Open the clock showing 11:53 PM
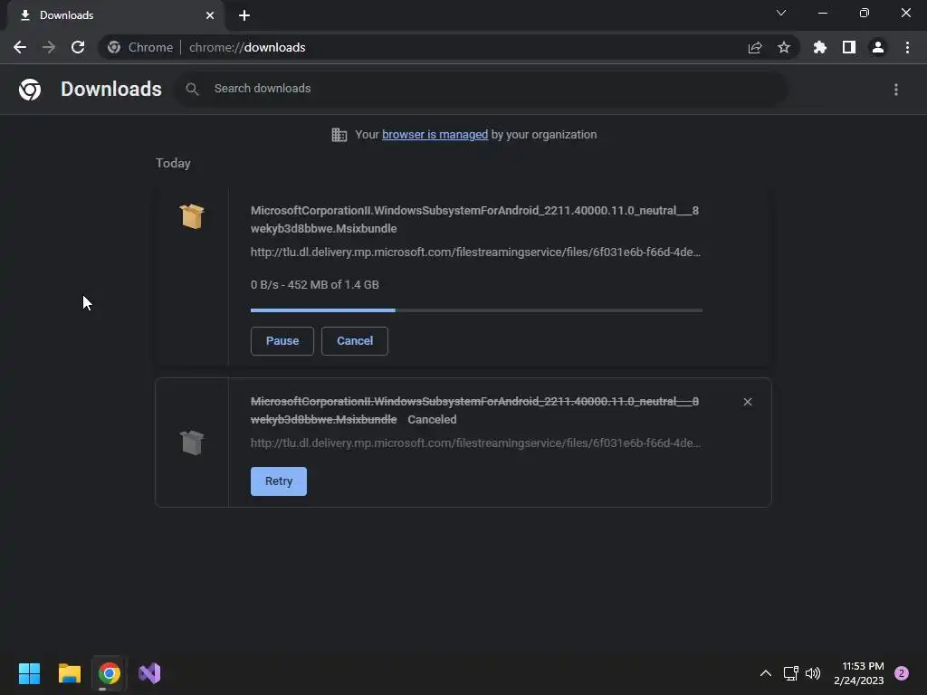This screenshot has width=927, height=695. click(858, 673)
